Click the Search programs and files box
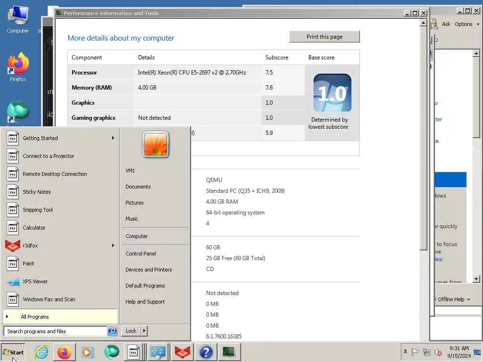The width and height of the screenshot is (483, 362). (56, 331)
